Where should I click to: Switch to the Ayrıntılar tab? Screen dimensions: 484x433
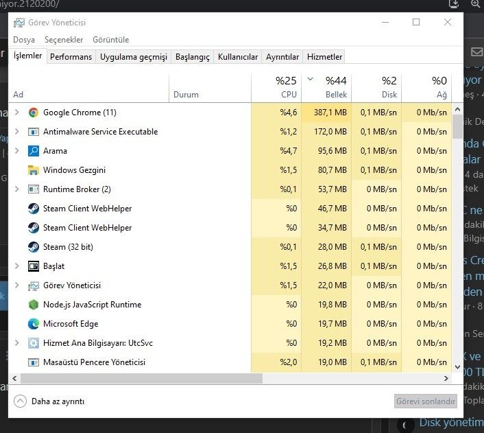click(x=282, y=57)
